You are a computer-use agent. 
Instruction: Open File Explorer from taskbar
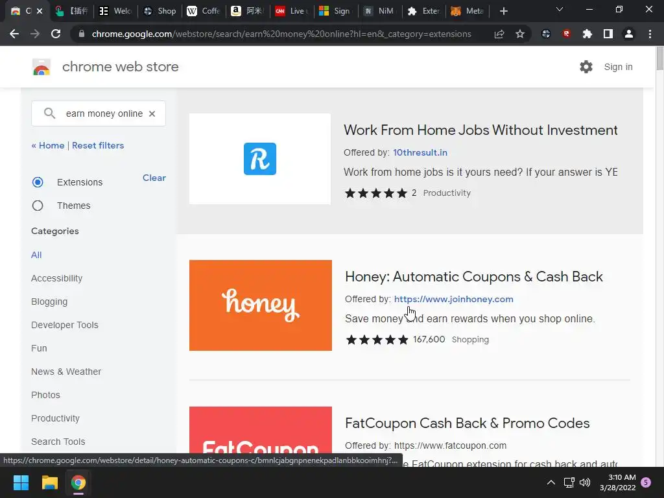[x=49, y=482]
